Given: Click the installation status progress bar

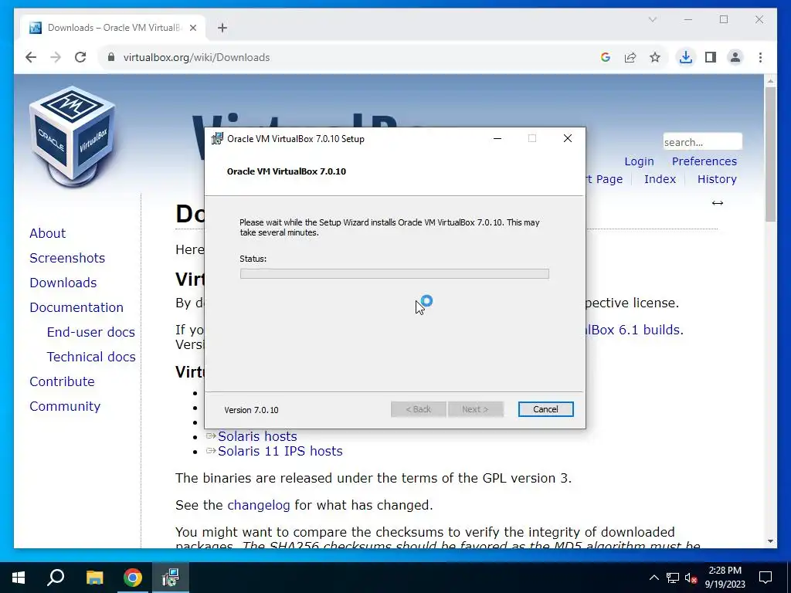Looking at the screenshot, I should click(395, 274).
